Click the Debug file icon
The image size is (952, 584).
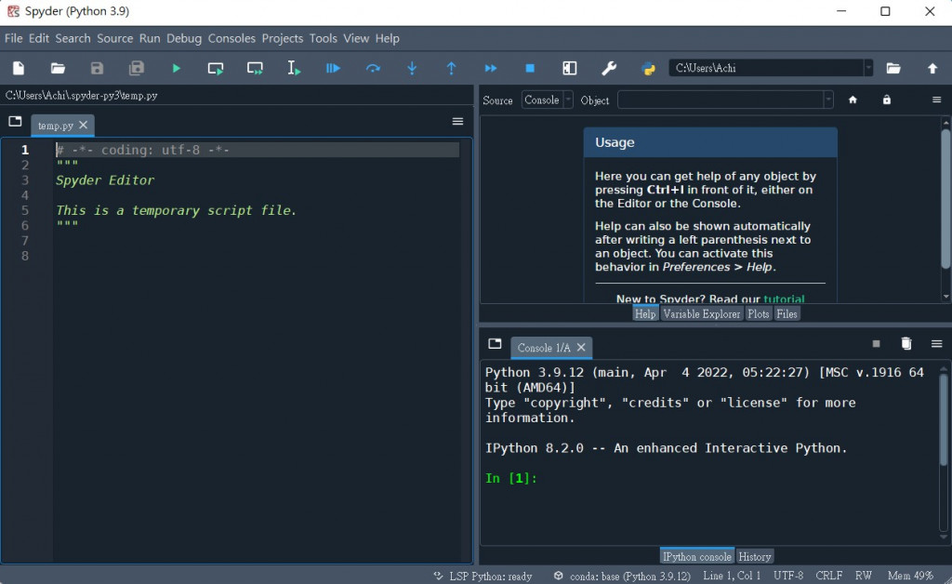click(x=333, y=68)
